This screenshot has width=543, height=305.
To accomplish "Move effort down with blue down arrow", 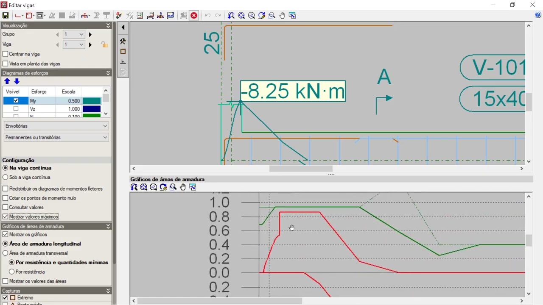I will click(17, 81).
